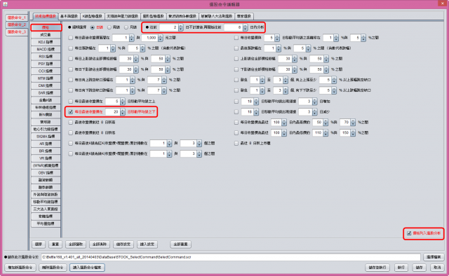Image resolution: width=449 pixels, height=276 pixels.
Task: Click the 5-day spinner in 日移動平均線之上 row
Action: pyautogui.click(x=115, y=102)
